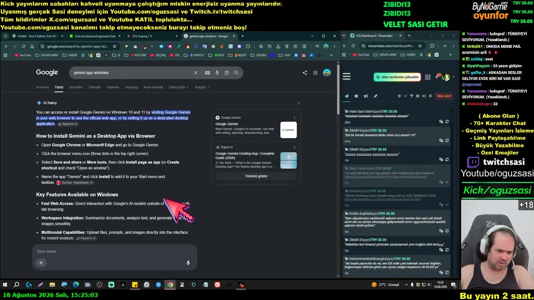Screen dimensions: 534x300
Task: Click the Skip Alert button
Action: click(x=444, y=96)
